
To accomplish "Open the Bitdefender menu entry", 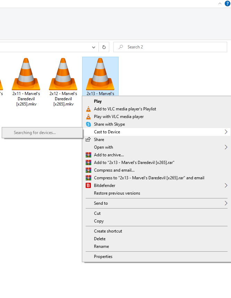I will [156, 186].
